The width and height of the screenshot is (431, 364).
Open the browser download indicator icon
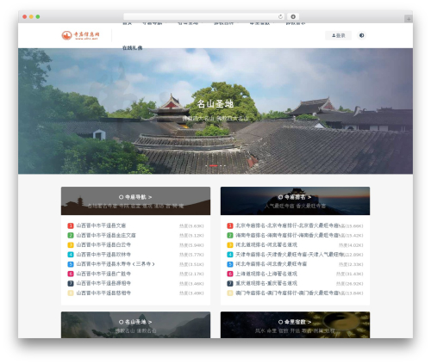point(293,16)
